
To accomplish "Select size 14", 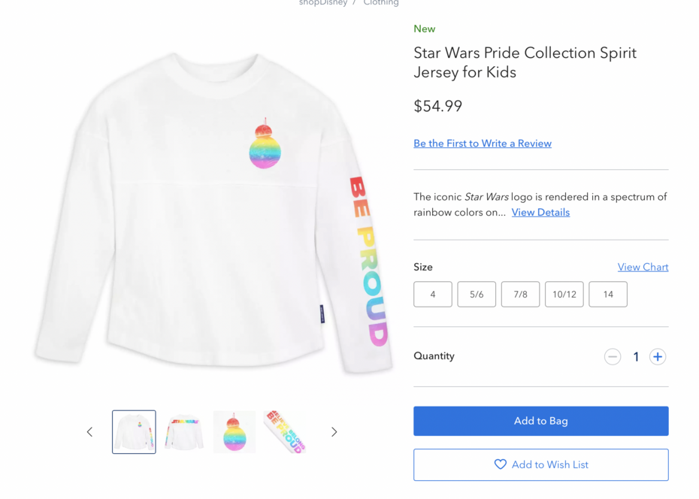I will tap(608, 295).
